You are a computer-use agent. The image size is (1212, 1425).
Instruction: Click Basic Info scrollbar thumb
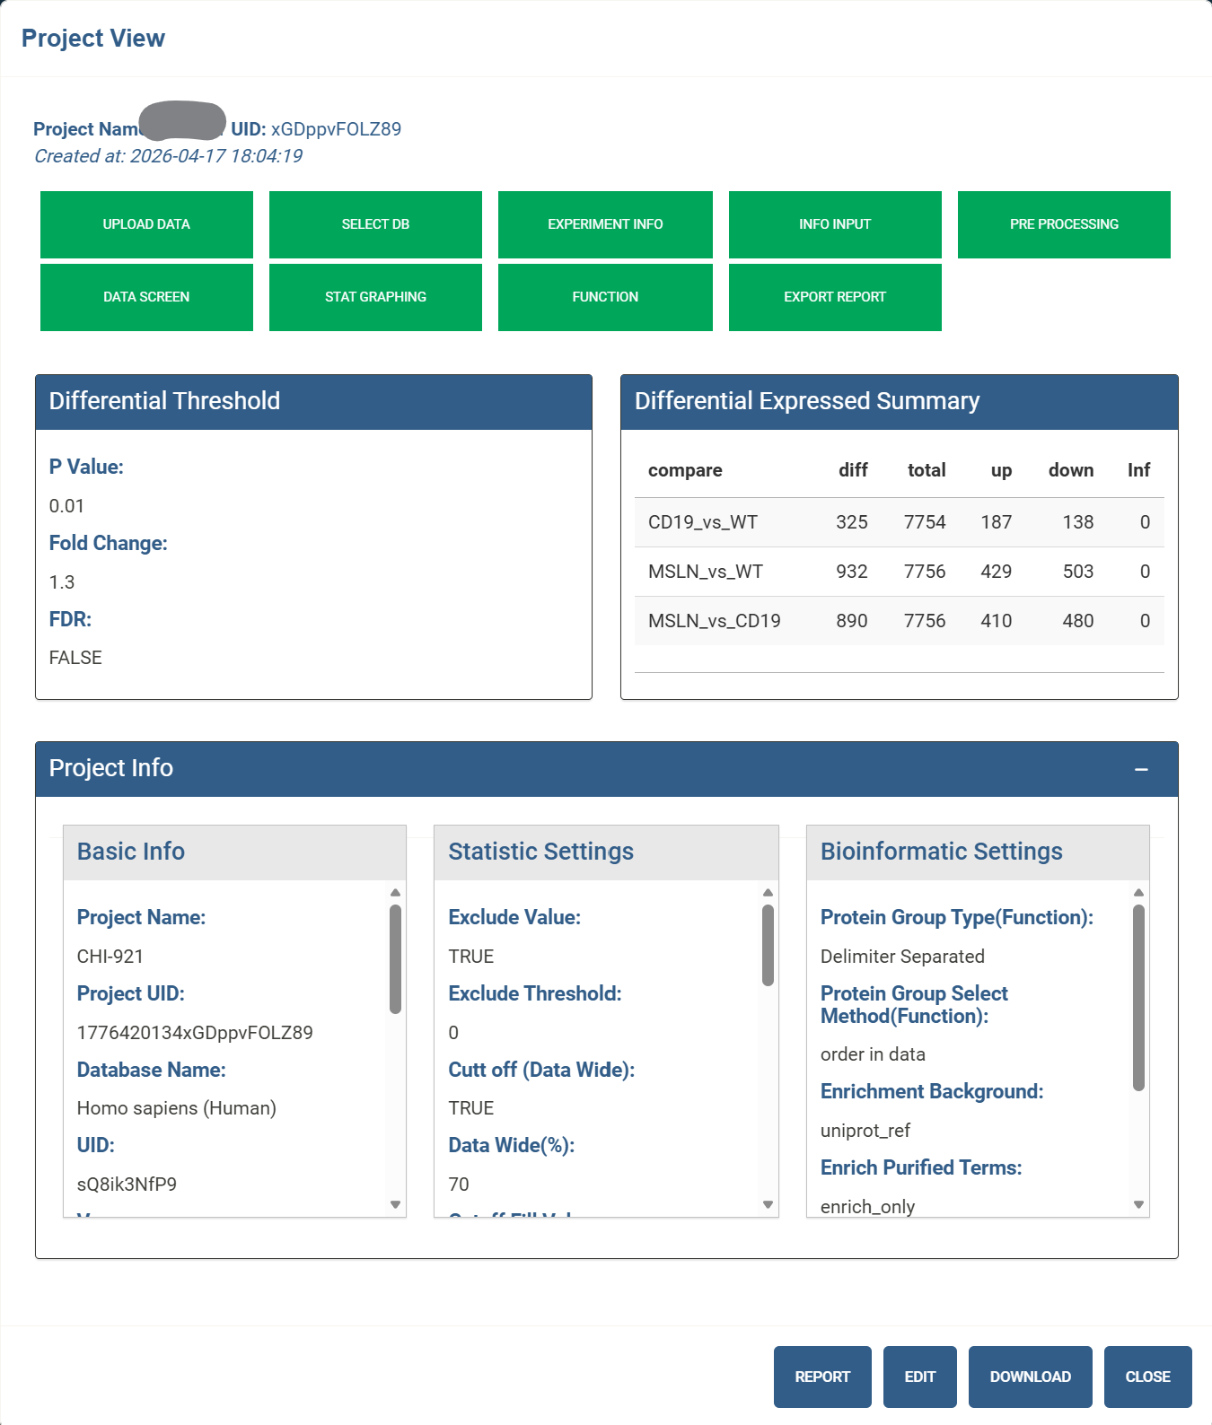tap(395, 959)
